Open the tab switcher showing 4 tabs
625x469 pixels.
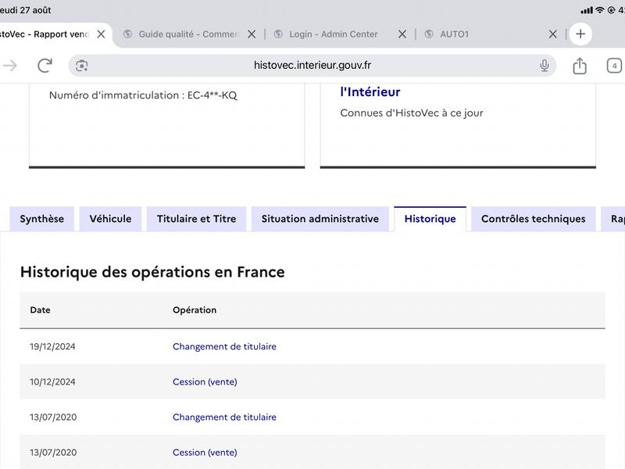point(614,66)
